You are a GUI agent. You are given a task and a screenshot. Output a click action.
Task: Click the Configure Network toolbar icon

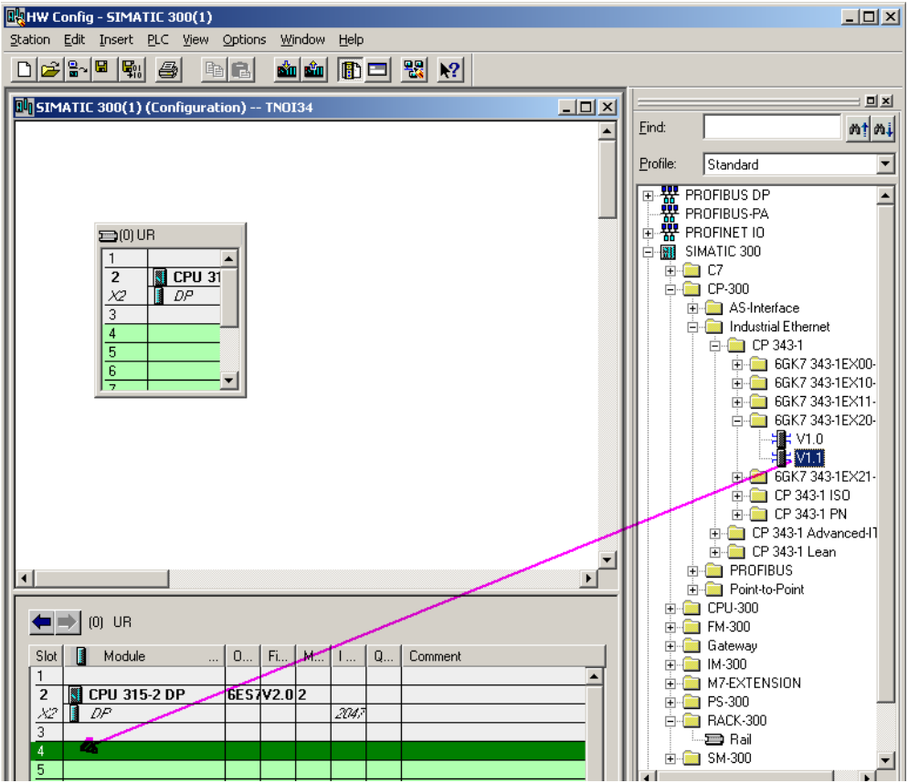click(414, 69)
